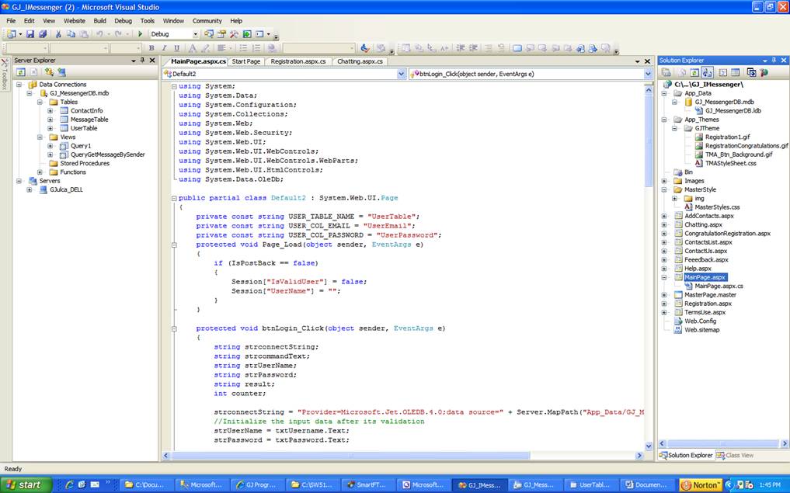
Task: Click the Connect to Database icon
Action: tap(49, 72)
